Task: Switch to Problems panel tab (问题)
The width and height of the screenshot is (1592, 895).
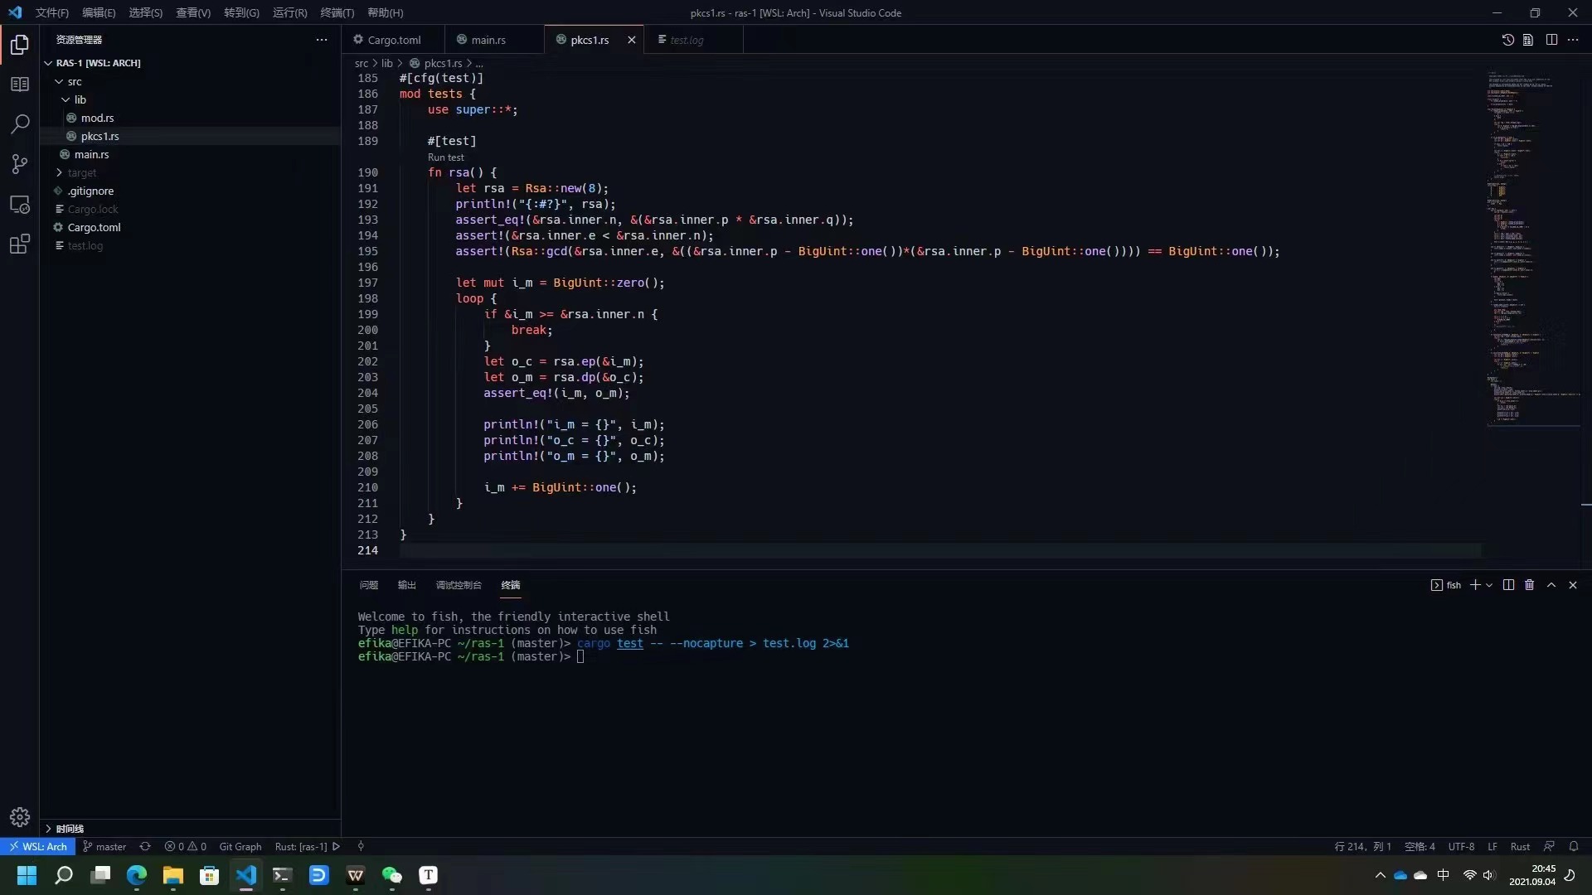Action: (x=369, y=585)
